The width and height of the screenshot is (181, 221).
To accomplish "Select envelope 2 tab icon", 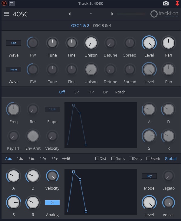I will click(31, 158).
